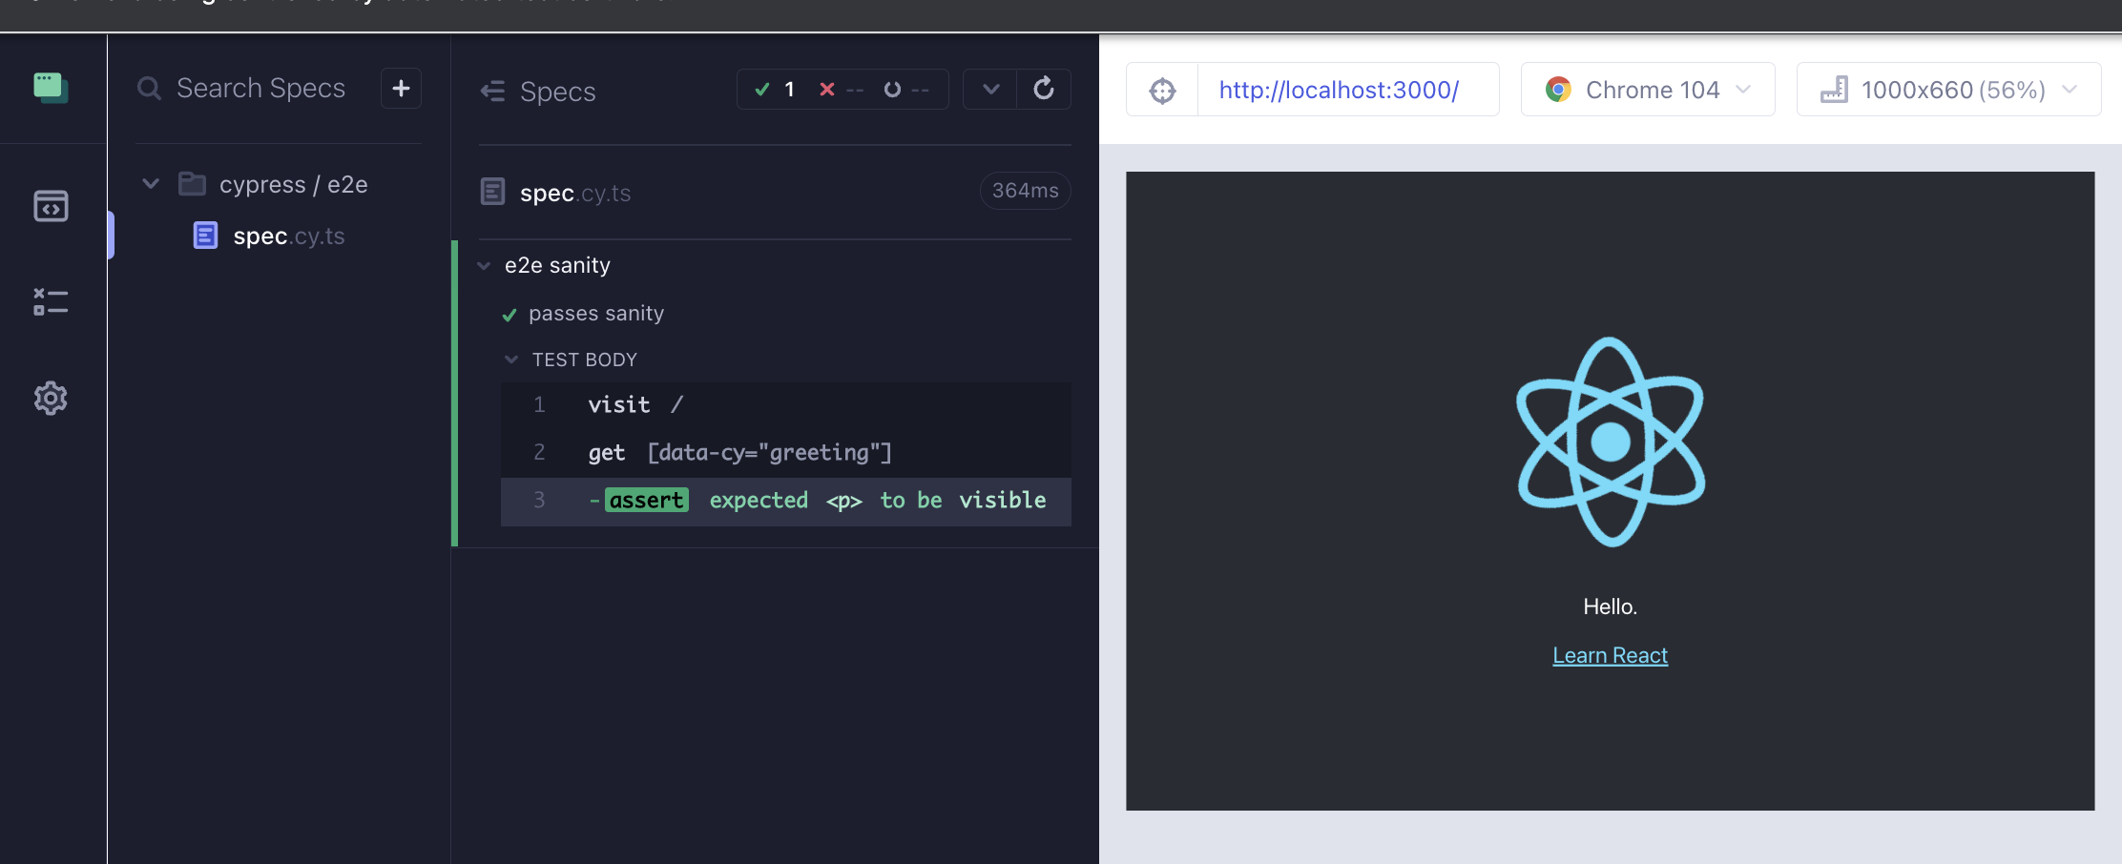Click the Chrome logo icon

coord(1558,90)
